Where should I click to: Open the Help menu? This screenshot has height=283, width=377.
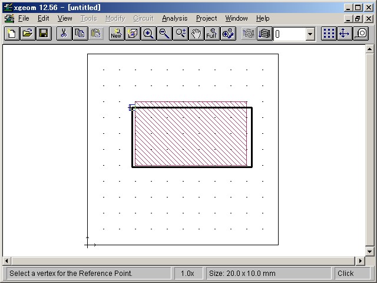pos(263,18)
